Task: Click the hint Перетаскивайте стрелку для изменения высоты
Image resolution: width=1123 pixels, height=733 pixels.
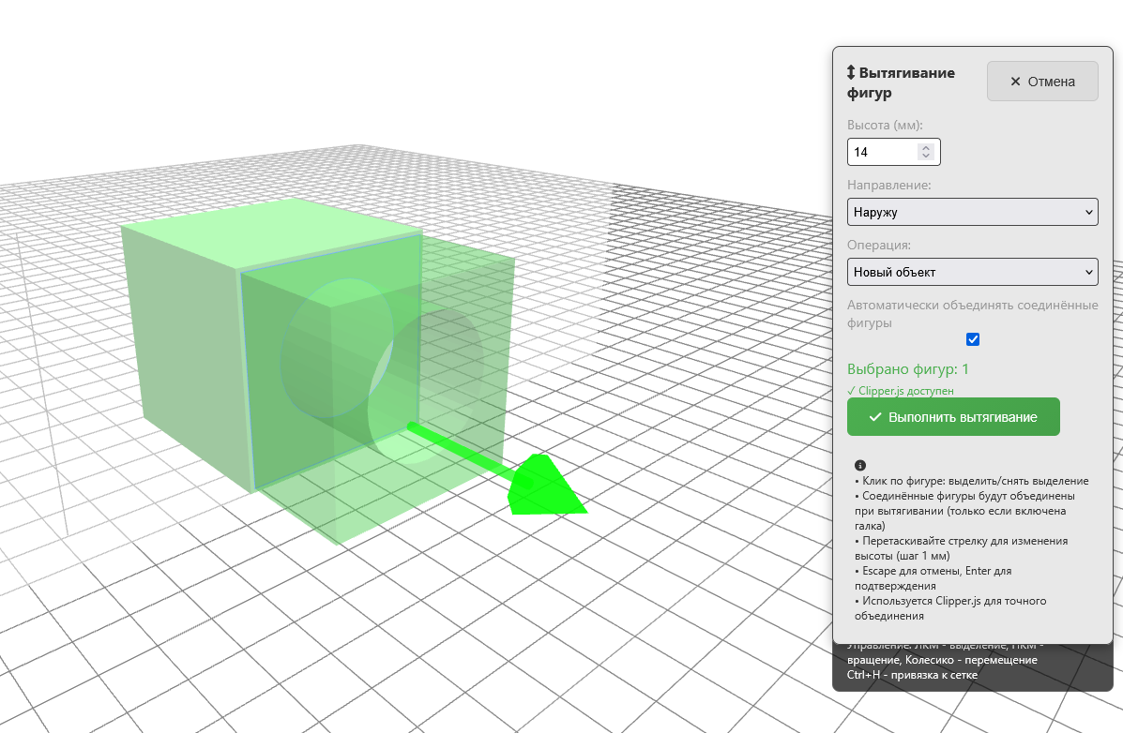Action: pos(961,548)
